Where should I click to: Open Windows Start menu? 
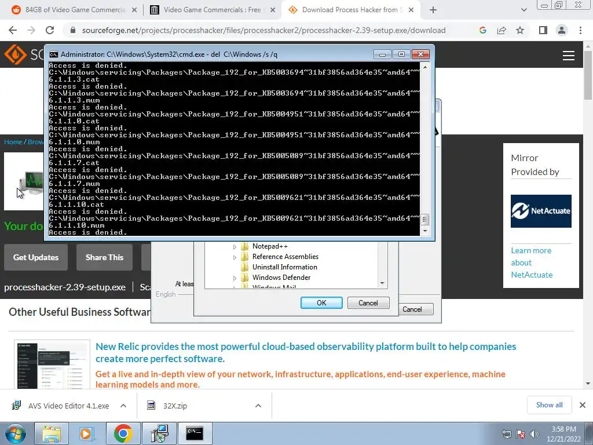point(16,433)
